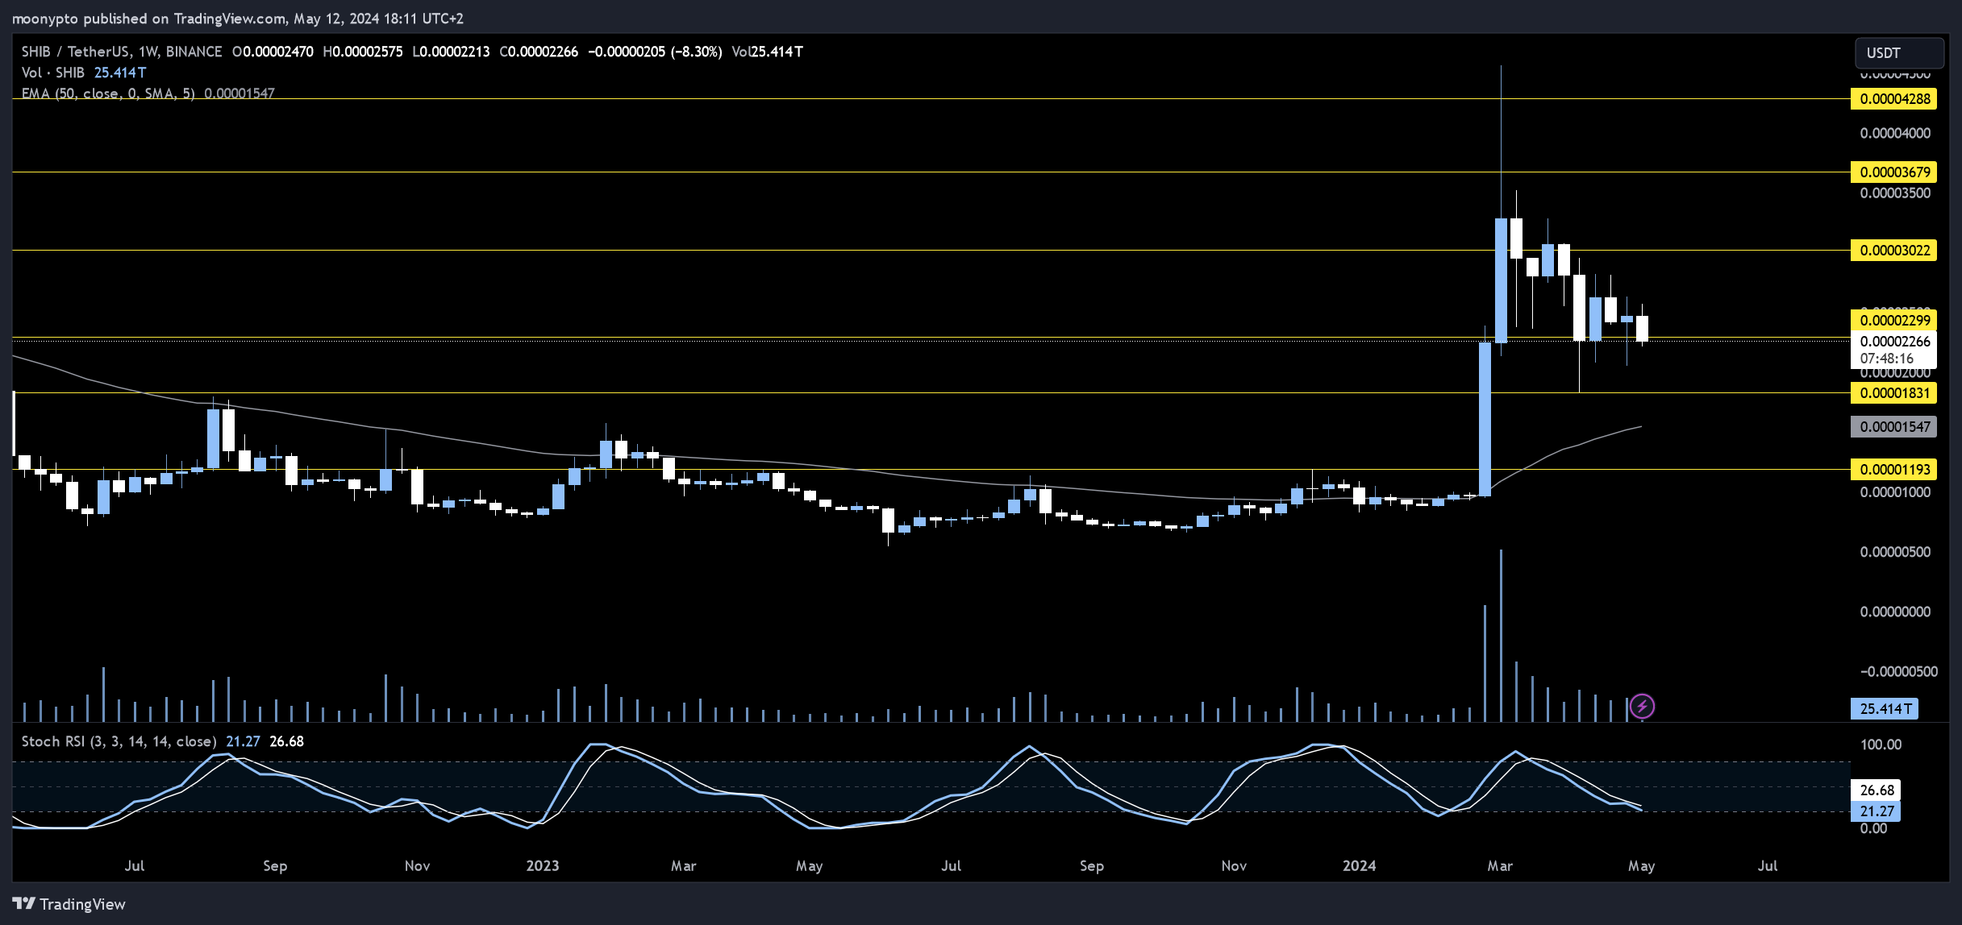The height and width of the screenshot is (925, 1962).
Task: Click the high value H0.00002575
Action: [x=362, y=52]
